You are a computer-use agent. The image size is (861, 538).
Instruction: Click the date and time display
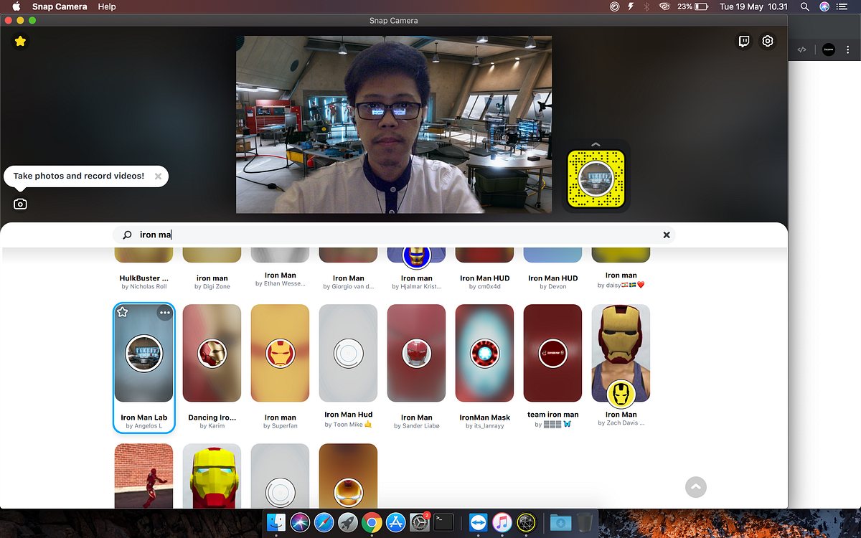754,6
